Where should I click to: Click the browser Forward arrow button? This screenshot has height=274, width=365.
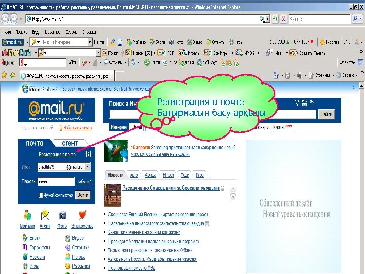(14, 19)
